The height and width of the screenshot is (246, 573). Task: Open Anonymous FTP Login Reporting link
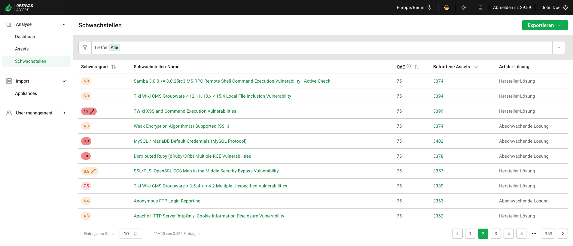[x=167, y=201]
